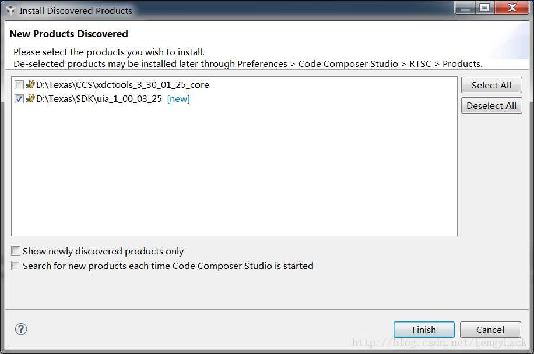Image resolution: width=534 pixels, height=354 pixels.
Task: Click the [new] tag beside uia entry
Action: pyautogui.click(x=178, y=99)
